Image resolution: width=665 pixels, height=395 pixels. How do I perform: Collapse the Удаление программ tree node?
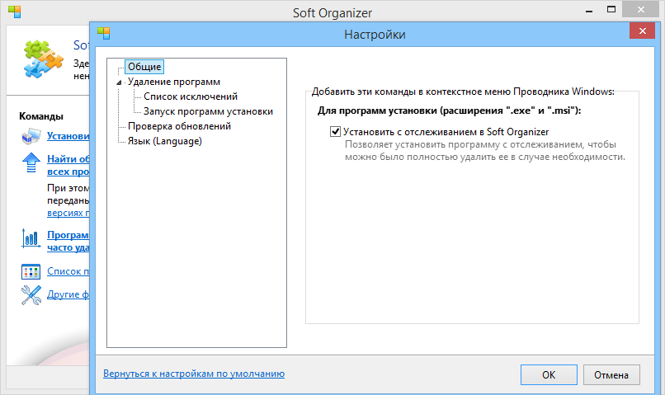click(x=119, y=82)
